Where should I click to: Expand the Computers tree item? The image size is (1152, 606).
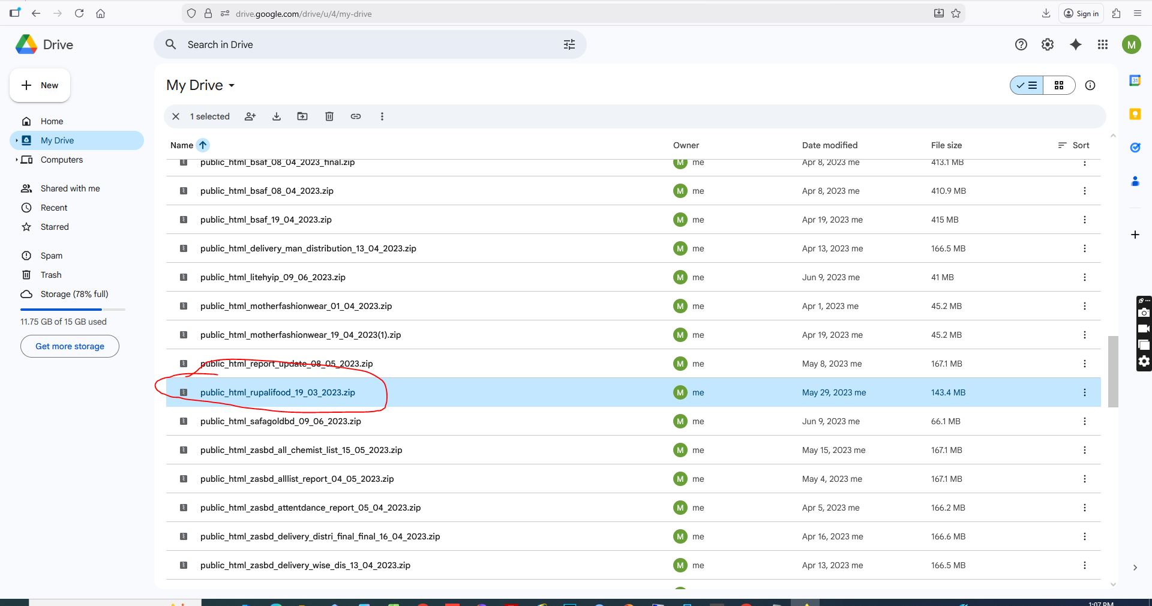(x=16, y=160)
